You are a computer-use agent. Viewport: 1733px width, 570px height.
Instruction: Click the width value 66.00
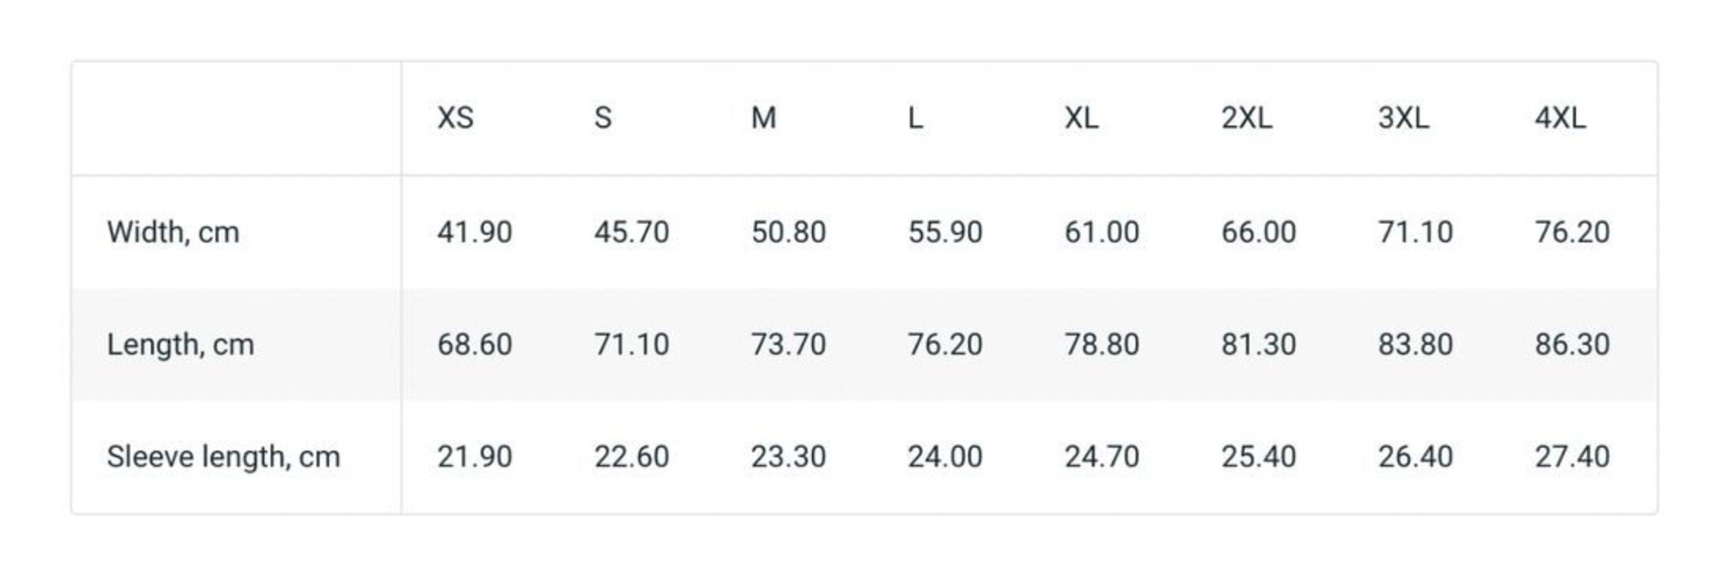click(1259, 232)
